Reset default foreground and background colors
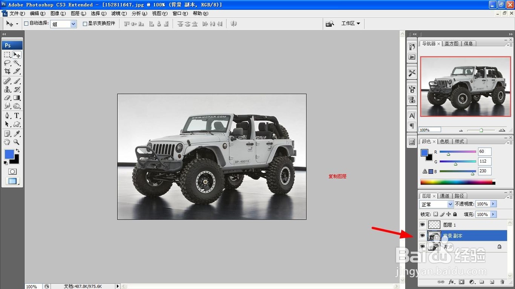 point(6,162)
